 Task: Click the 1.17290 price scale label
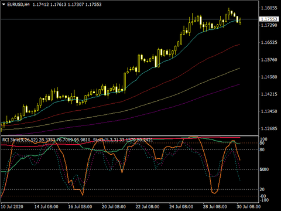(269, 25)
